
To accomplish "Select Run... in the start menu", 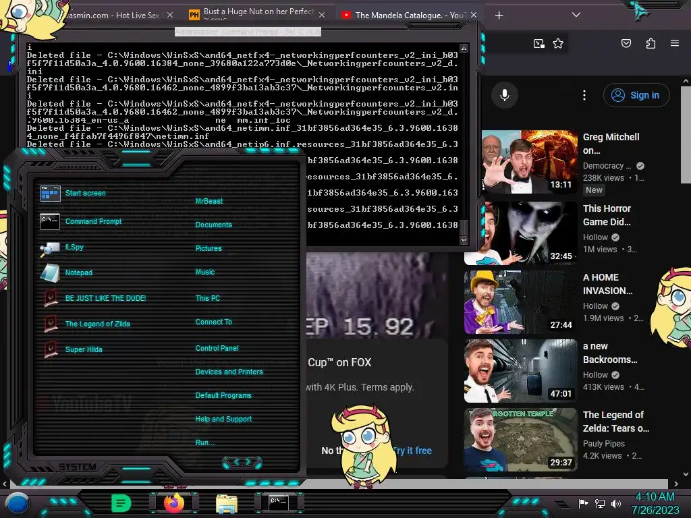I will (205, 442).
